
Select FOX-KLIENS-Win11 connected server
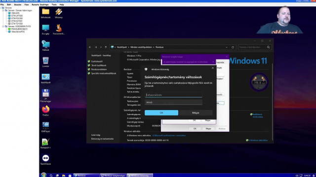[x=19, y=29]
